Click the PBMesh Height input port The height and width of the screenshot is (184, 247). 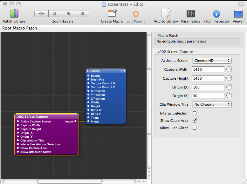(x=88, y=106)
